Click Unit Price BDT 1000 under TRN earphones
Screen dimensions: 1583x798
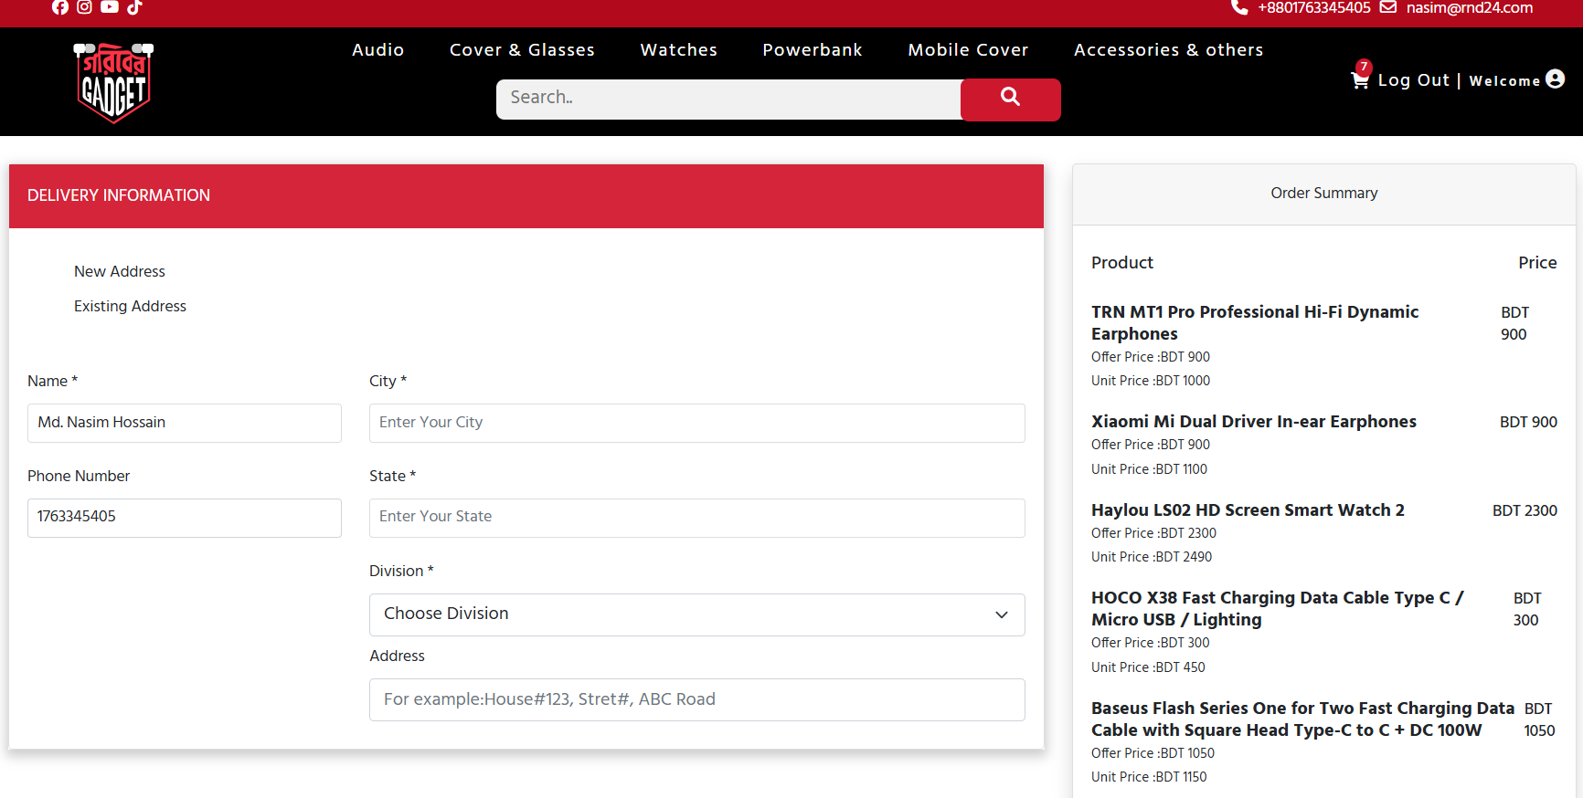pyautogui.click(x=1151, y=381)
